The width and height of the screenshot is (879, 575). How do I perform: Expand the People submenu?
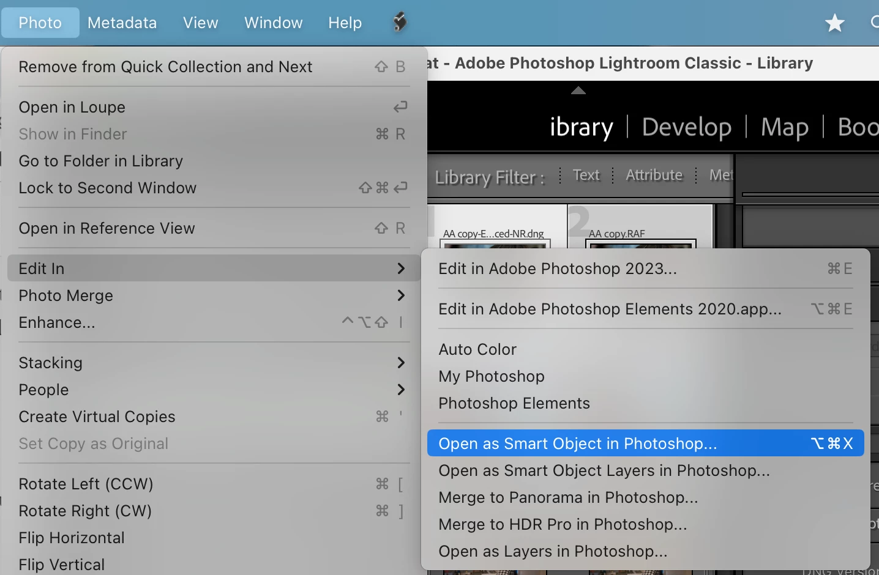coord(214,390)
